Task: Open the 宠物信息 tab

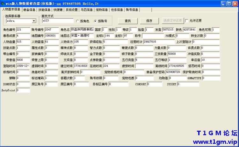Action: [102, 10]
